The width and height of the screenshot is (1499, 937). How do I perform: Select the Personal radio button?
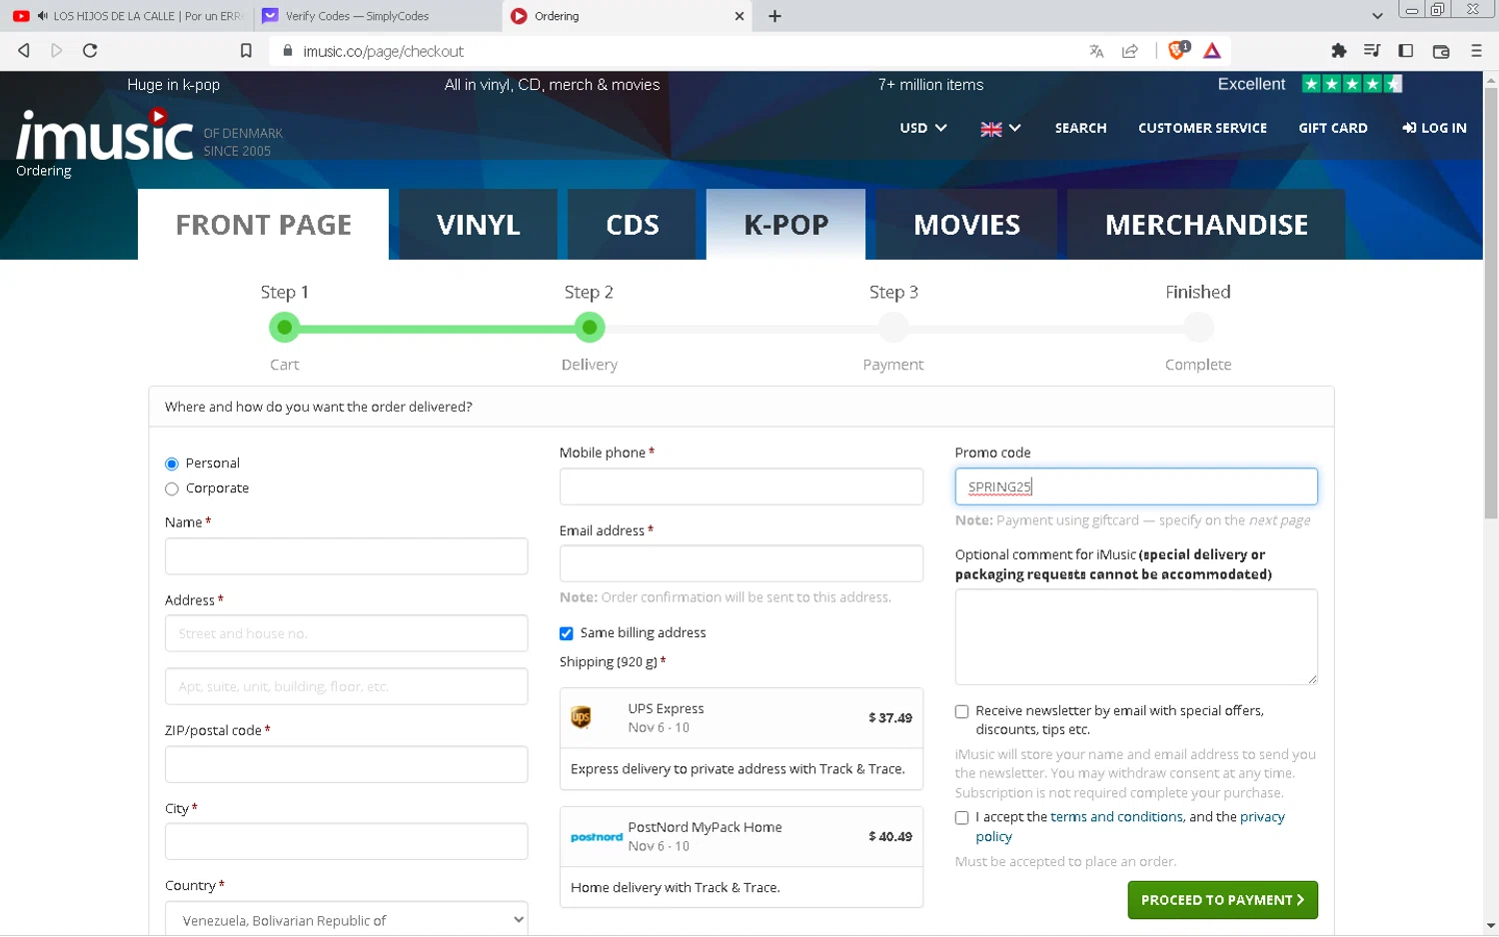pos(172,464)
